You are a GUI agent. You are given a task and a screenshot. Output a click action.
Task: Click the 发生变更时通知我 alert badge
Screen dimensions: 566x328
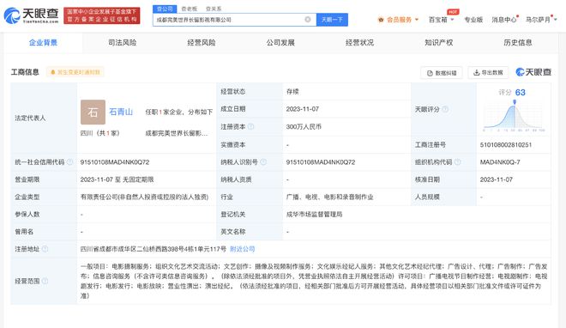[75, 72]
